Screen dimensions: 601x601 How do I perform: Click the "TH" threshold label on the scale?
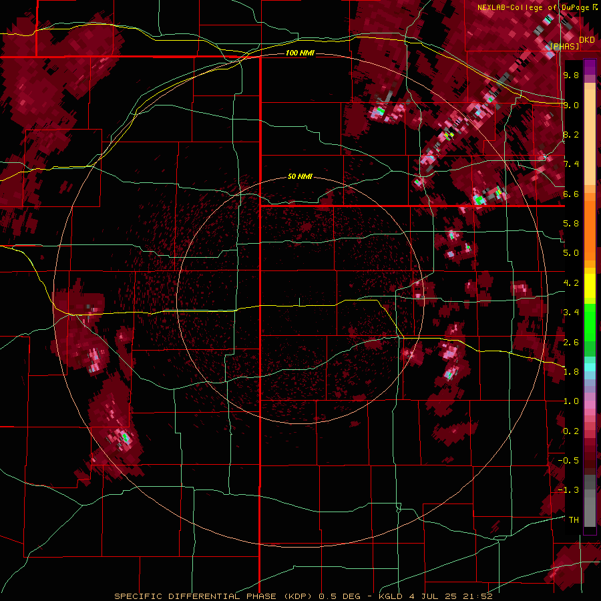click(574, 520)
